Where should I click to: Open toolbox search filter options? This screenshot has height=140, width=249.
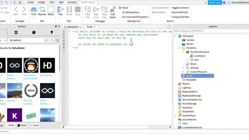tap(58, 40)
